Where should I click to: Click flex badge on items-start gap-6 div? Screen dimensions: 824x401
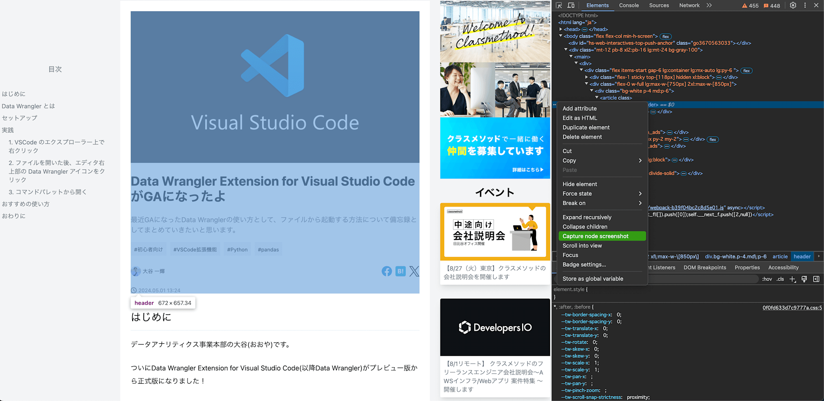[x=747, y=71]
